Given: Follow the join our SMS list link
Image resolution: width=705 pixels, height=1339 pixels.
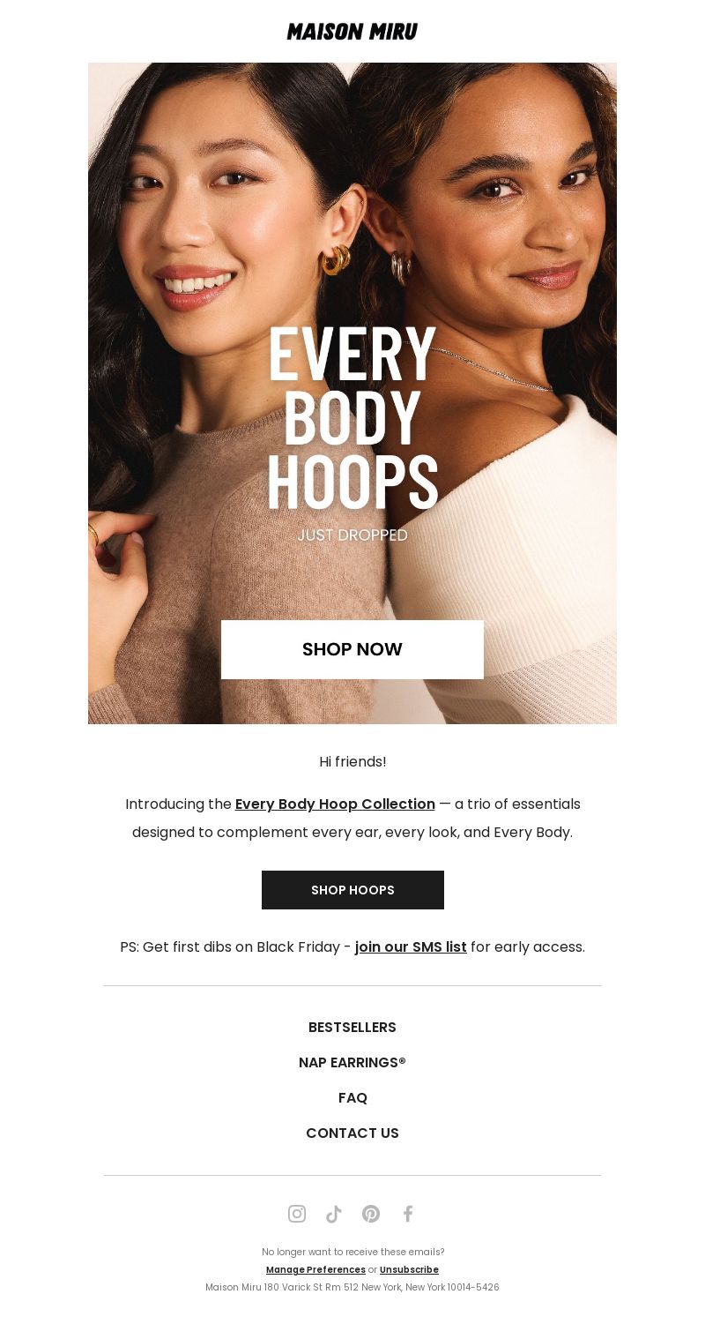Looking at the screenshot, I should point(411,947).
